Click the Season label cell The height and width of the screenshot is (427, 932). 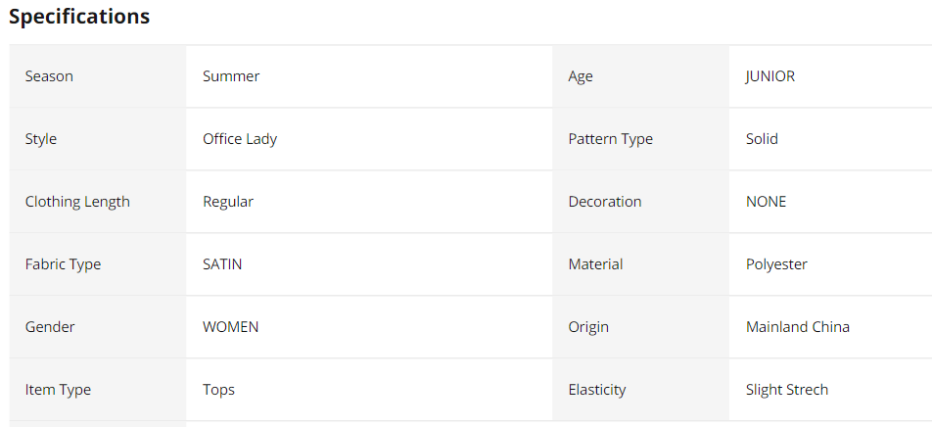[x=49, y=76]
